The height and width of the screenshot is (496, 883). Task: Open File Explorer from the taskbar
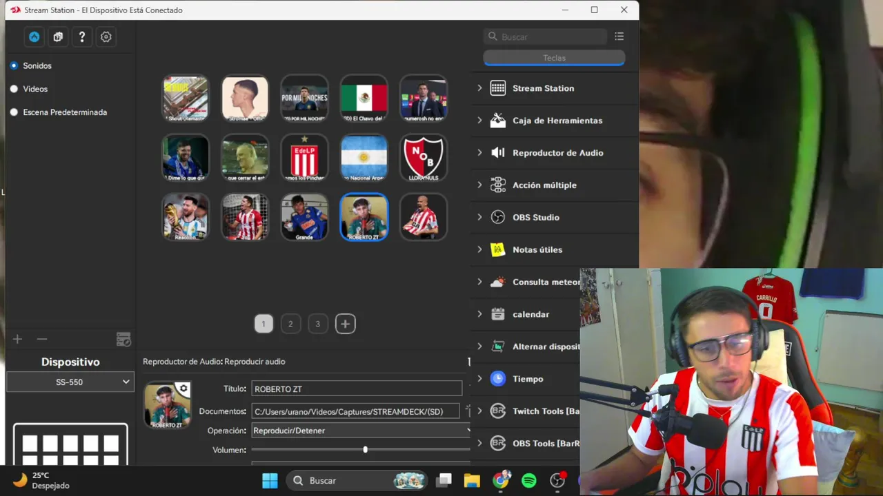click(472, 481)
